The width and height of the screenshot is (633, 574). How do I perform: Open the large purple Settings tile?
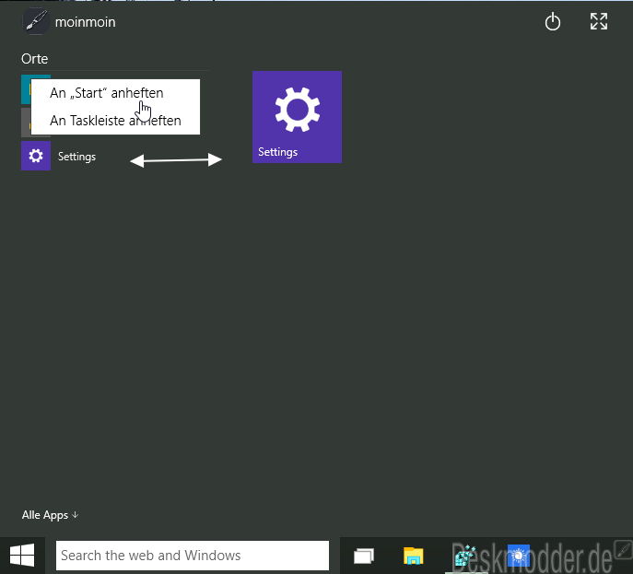(x=297, y=117)
